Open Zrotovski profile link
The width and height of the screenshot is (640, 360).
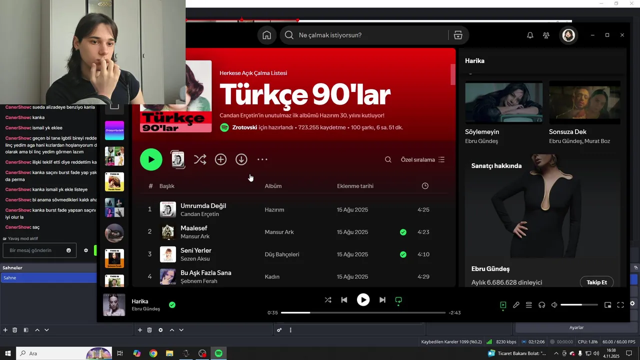click(244, 127)
